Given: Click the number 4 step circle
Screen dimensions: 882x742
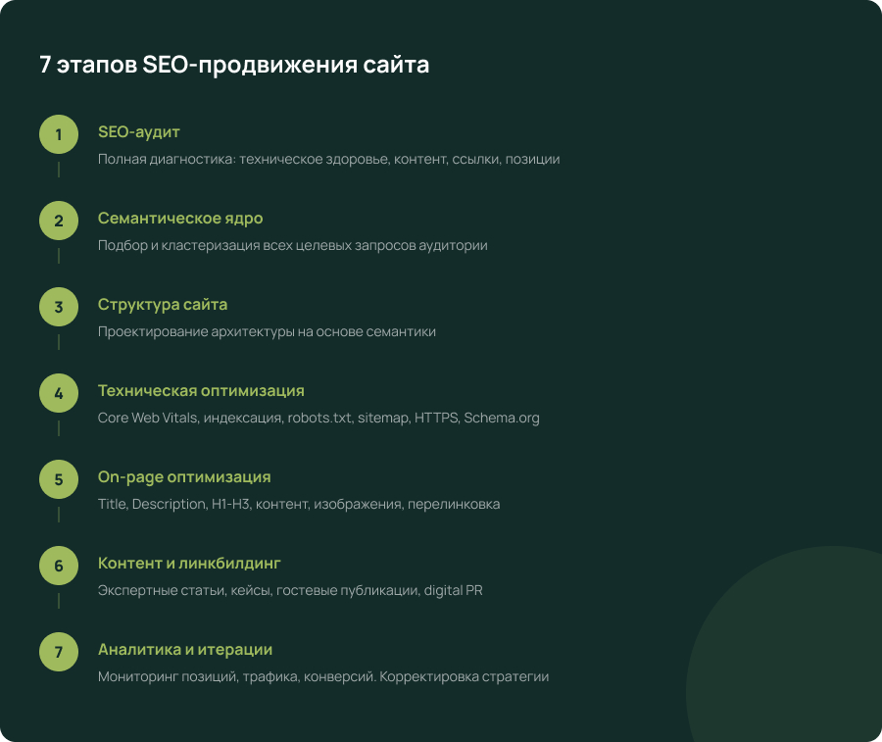Looking at the screenshot, I should pyautogui.click(x=59, y=393).
